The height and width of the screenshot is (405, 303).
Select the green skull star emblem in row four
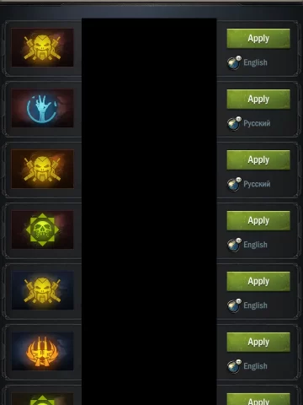(42, 229)
